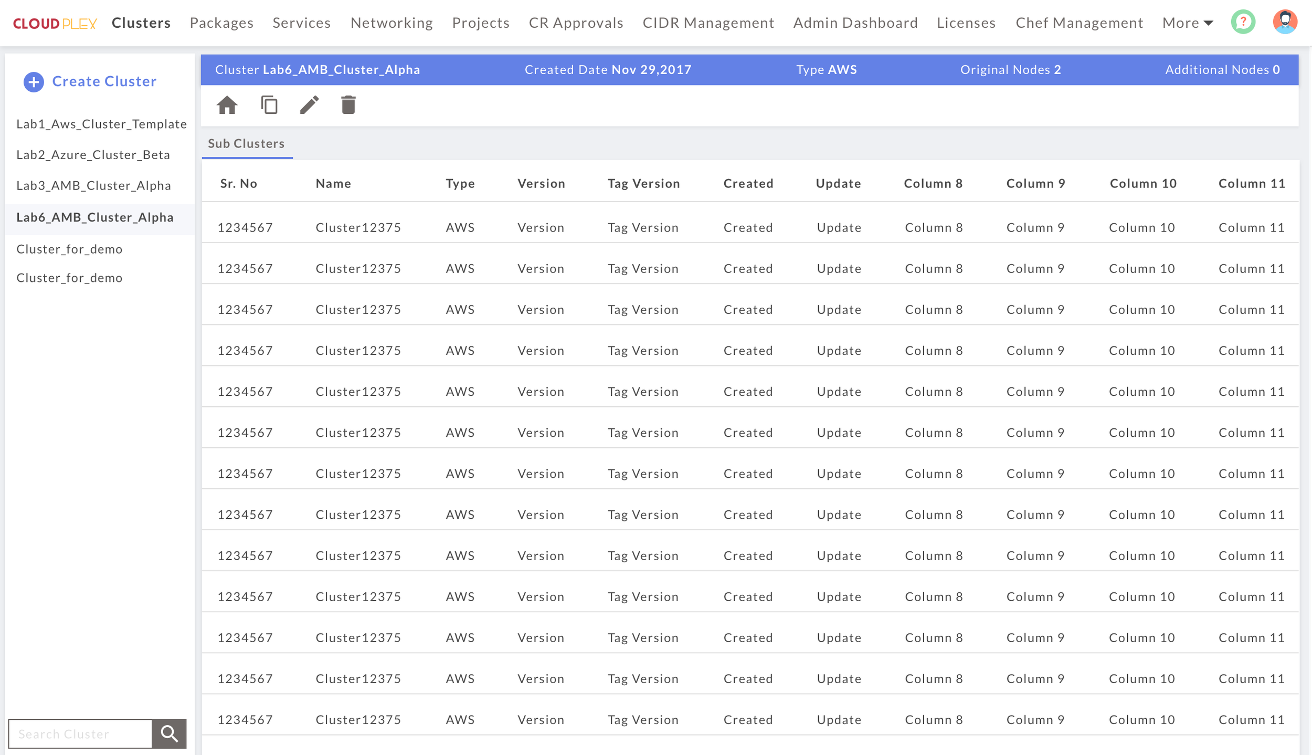Click the Name column header
Viewport: 1312px width, 755px height.
(333, 183)
